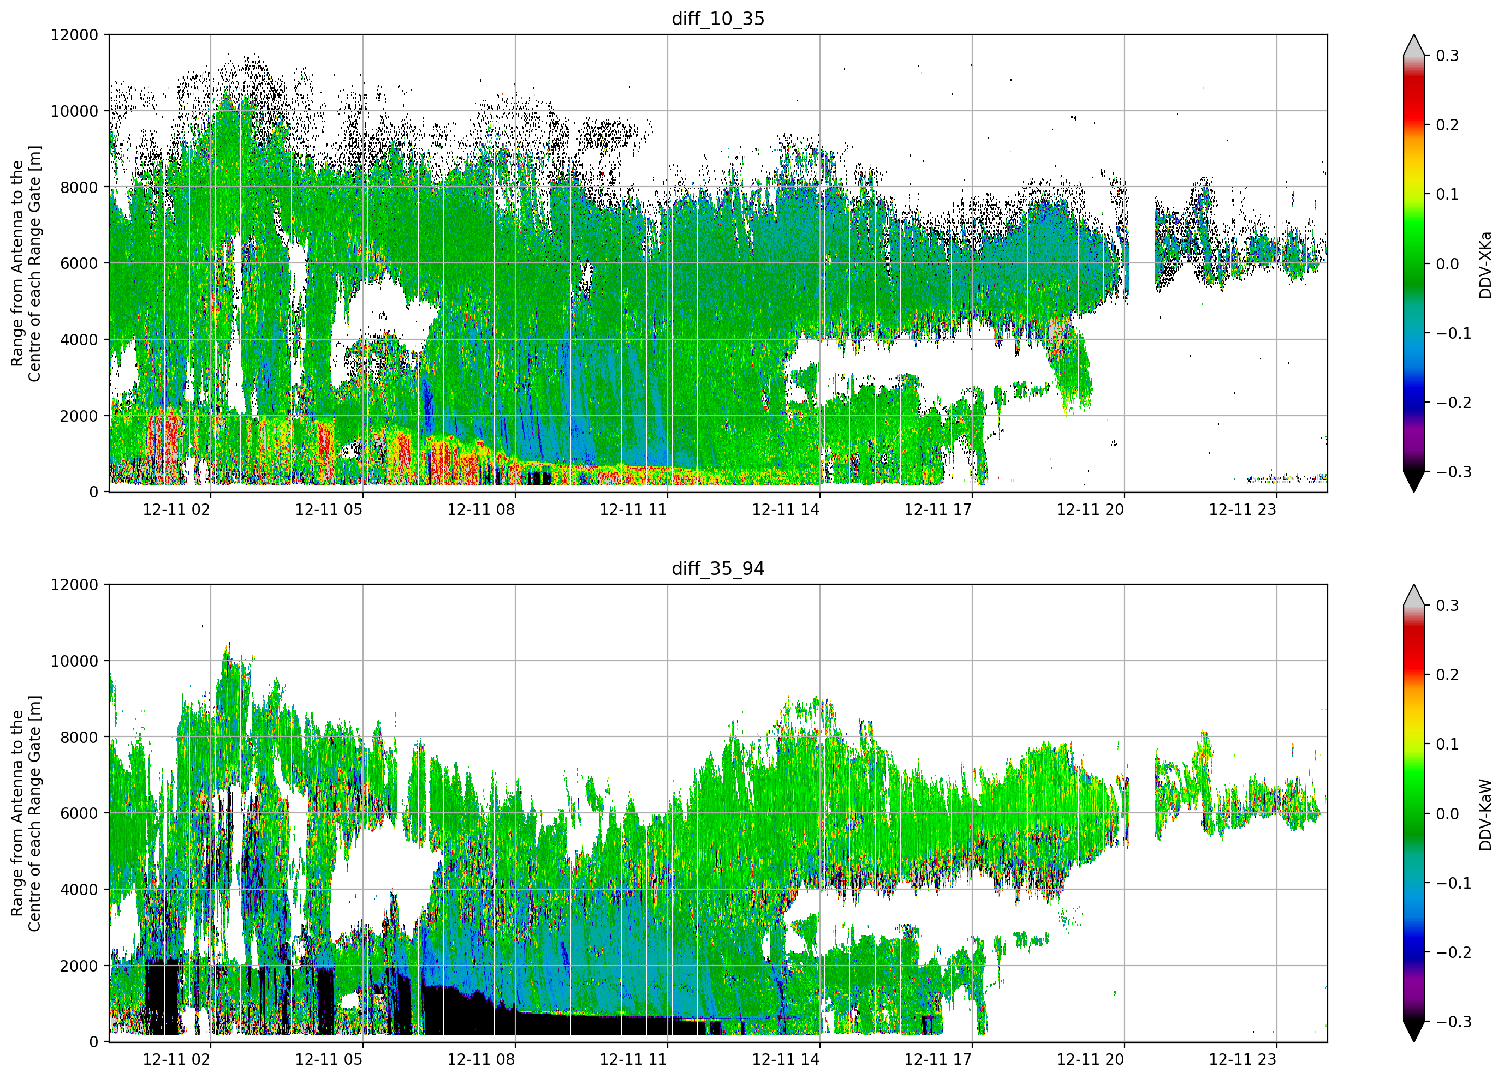1504x1079 pixels.
Task: Click the 0.3 tick on DDV-XKa colorbar
Action: [x=1447, y=56]
